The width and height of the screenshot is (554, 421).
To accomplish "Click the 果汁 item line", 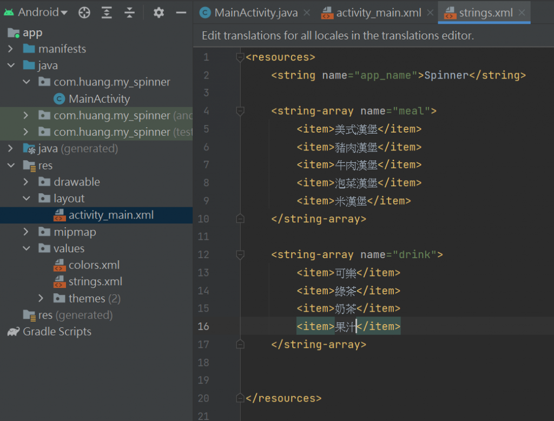I will 348,326.
